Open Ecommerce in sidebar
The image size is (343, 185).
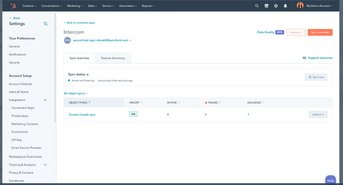coord(20,132)
